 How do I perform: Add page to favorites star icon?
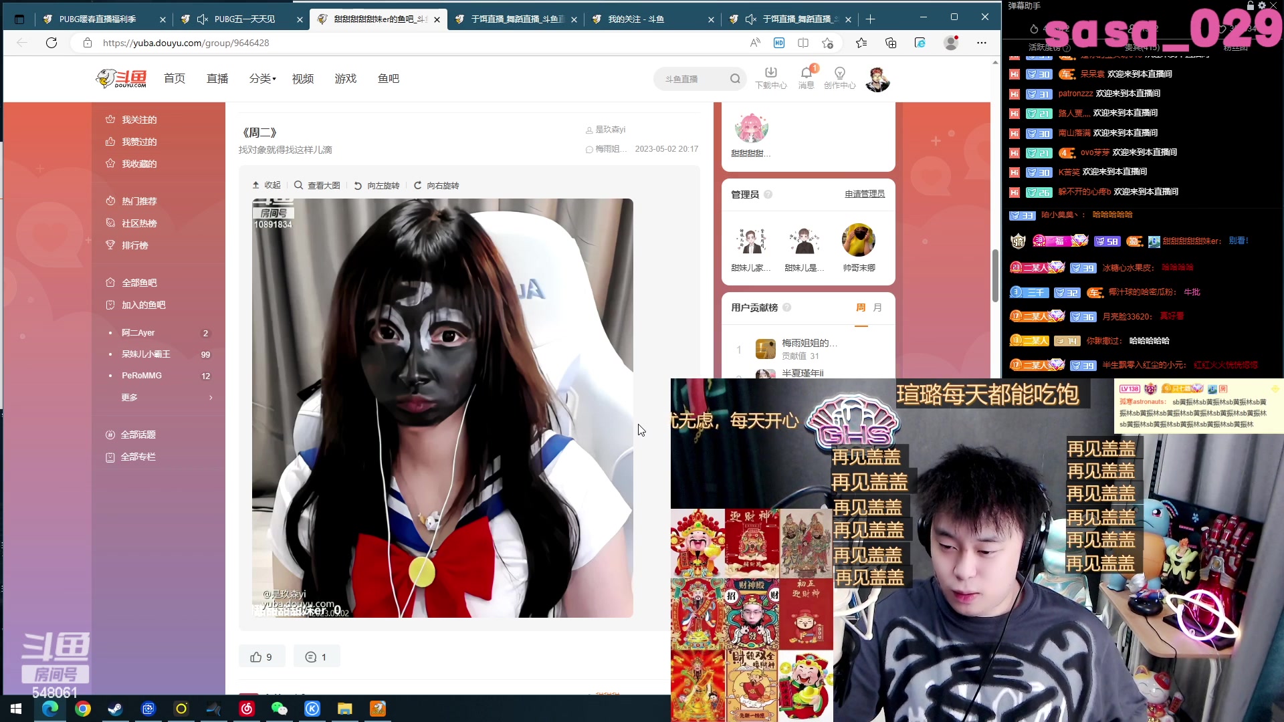tap(827, 43)
